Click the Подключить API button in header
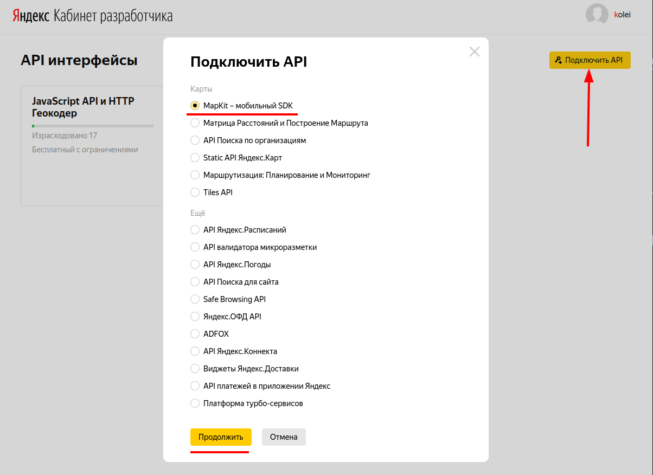This screenshot has height=475, width=653. click(x=590, y=60)
